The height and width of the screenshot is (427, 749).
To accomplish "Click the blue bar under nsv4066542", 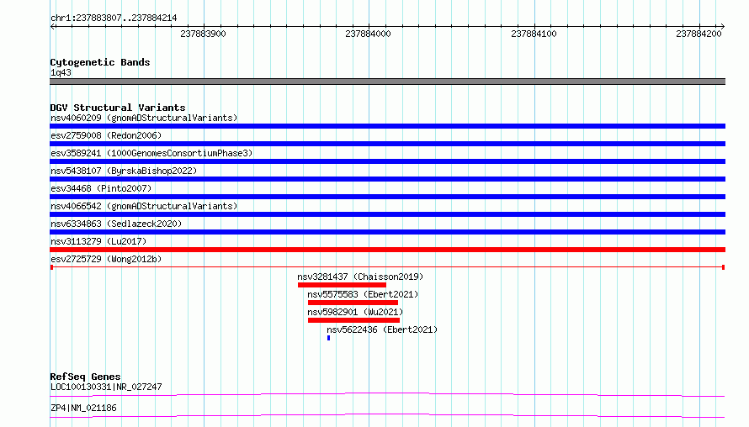I will (x=387, y=214).
